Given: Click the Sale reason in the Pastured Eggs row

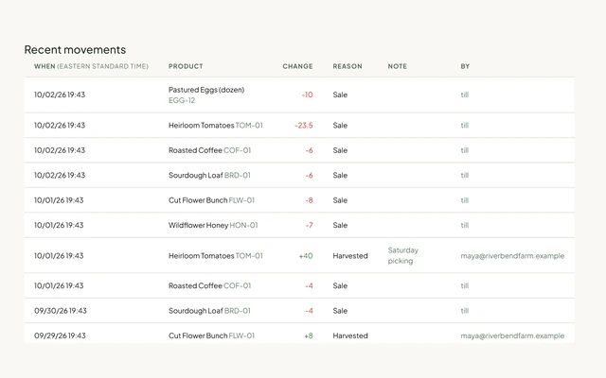Looking at the screenshot, I should point(340,94).
